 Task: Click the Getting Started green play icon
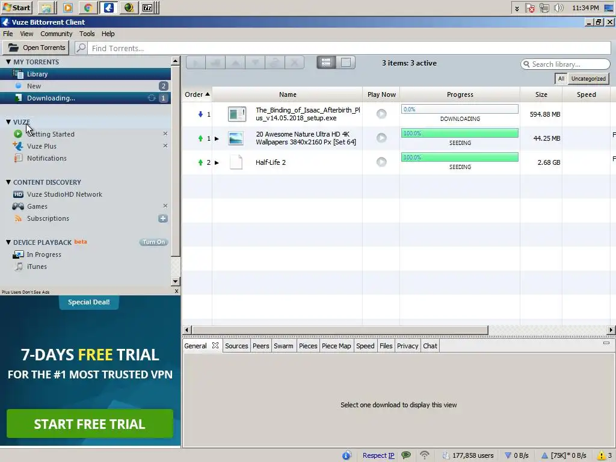click(x=18, y=134)
